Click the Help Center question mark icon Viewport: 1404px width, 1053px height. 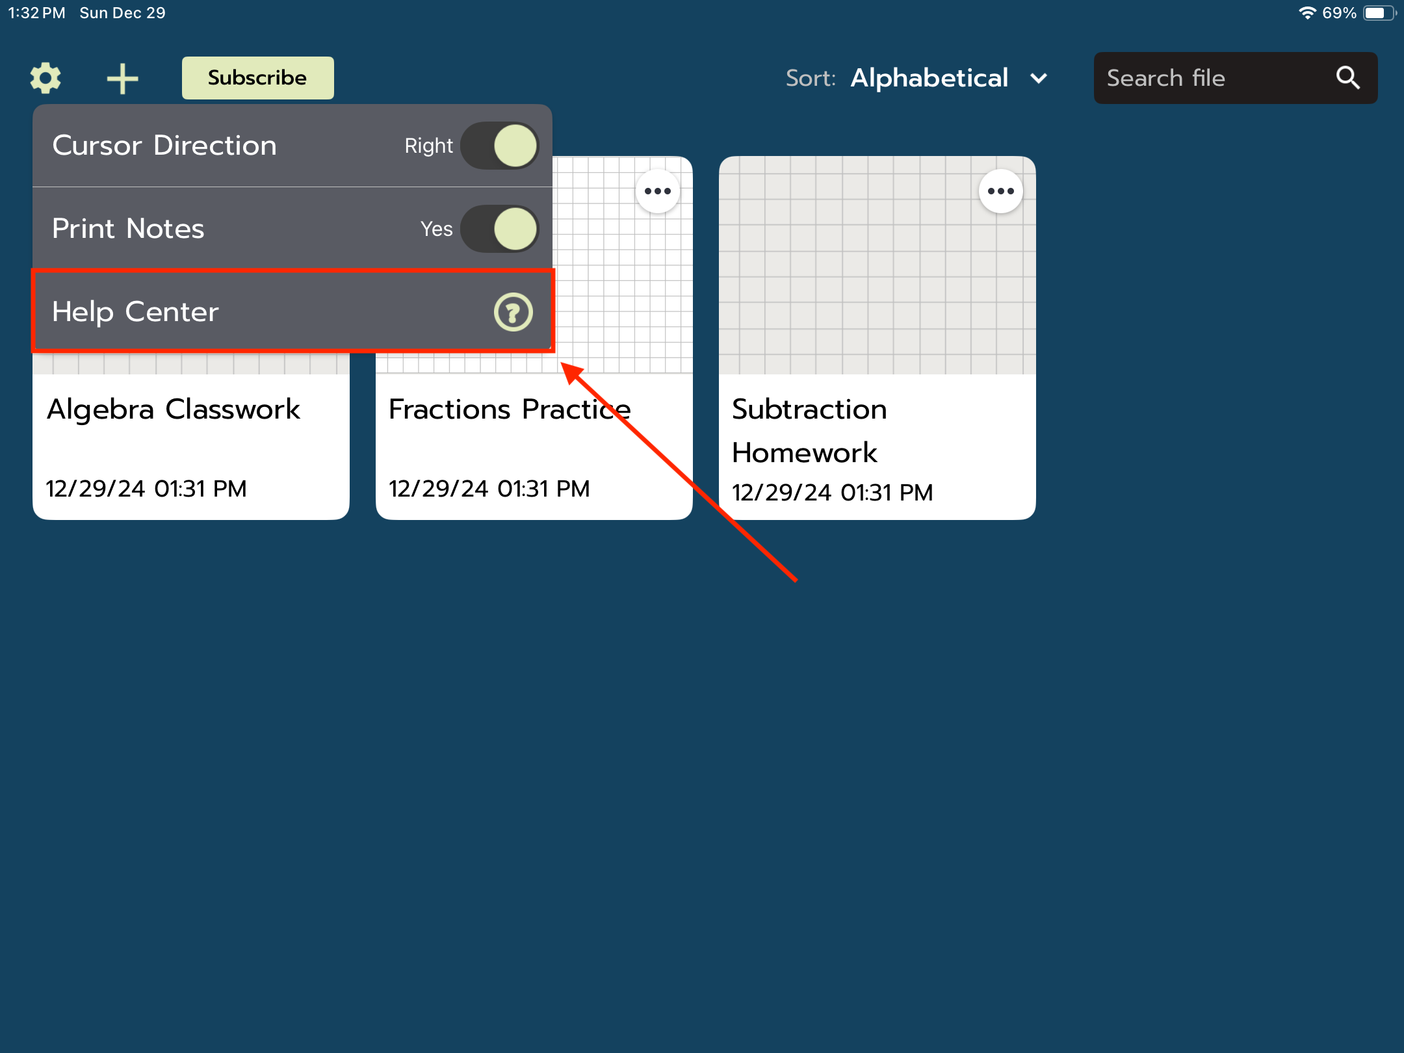[513, 313]
